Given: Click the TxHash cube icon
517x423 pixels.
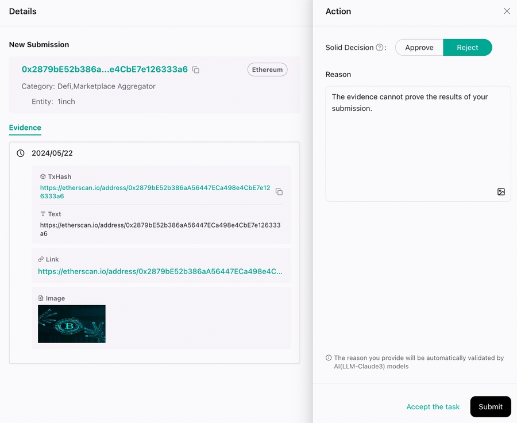Looking at the screenshot, I should (43, 177).
